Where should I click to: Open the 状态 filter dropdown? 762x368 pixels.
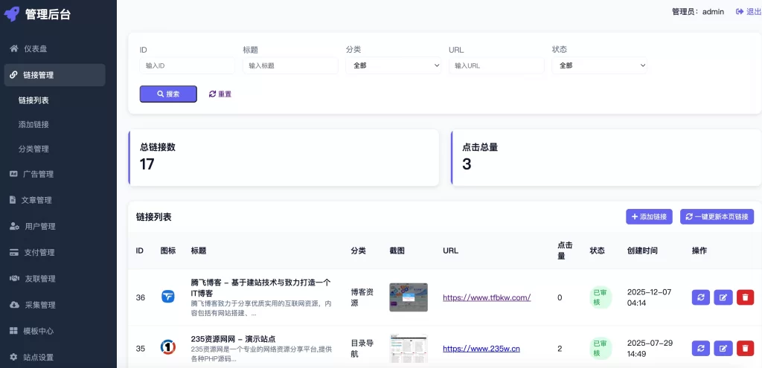click(599, 65)
